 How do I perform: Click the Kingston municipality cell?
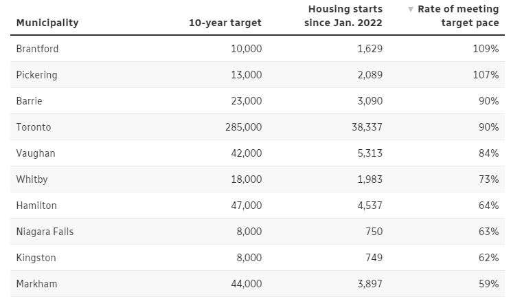(36, 258)
